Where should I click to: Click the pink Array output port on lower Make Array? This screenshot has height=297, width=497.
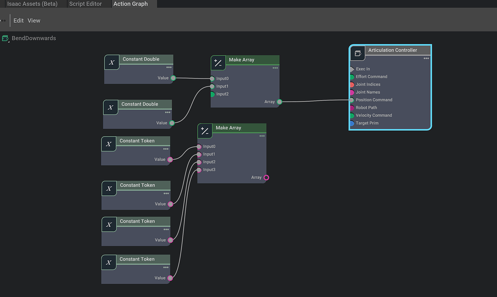click(265, 177)
